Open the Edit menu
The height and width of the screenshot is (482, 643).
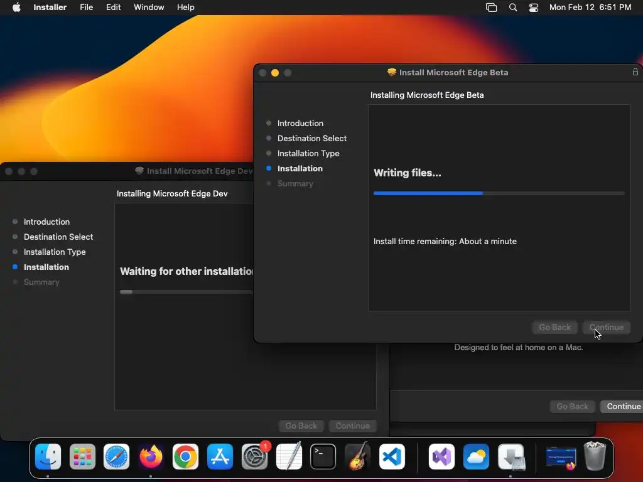point(113,8)
